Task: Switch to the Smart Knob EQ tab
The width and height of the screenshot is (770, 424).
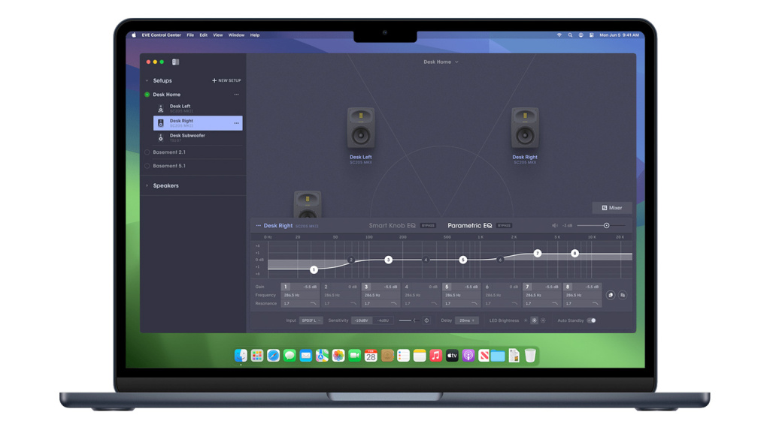Action: [x=392, y=225]
